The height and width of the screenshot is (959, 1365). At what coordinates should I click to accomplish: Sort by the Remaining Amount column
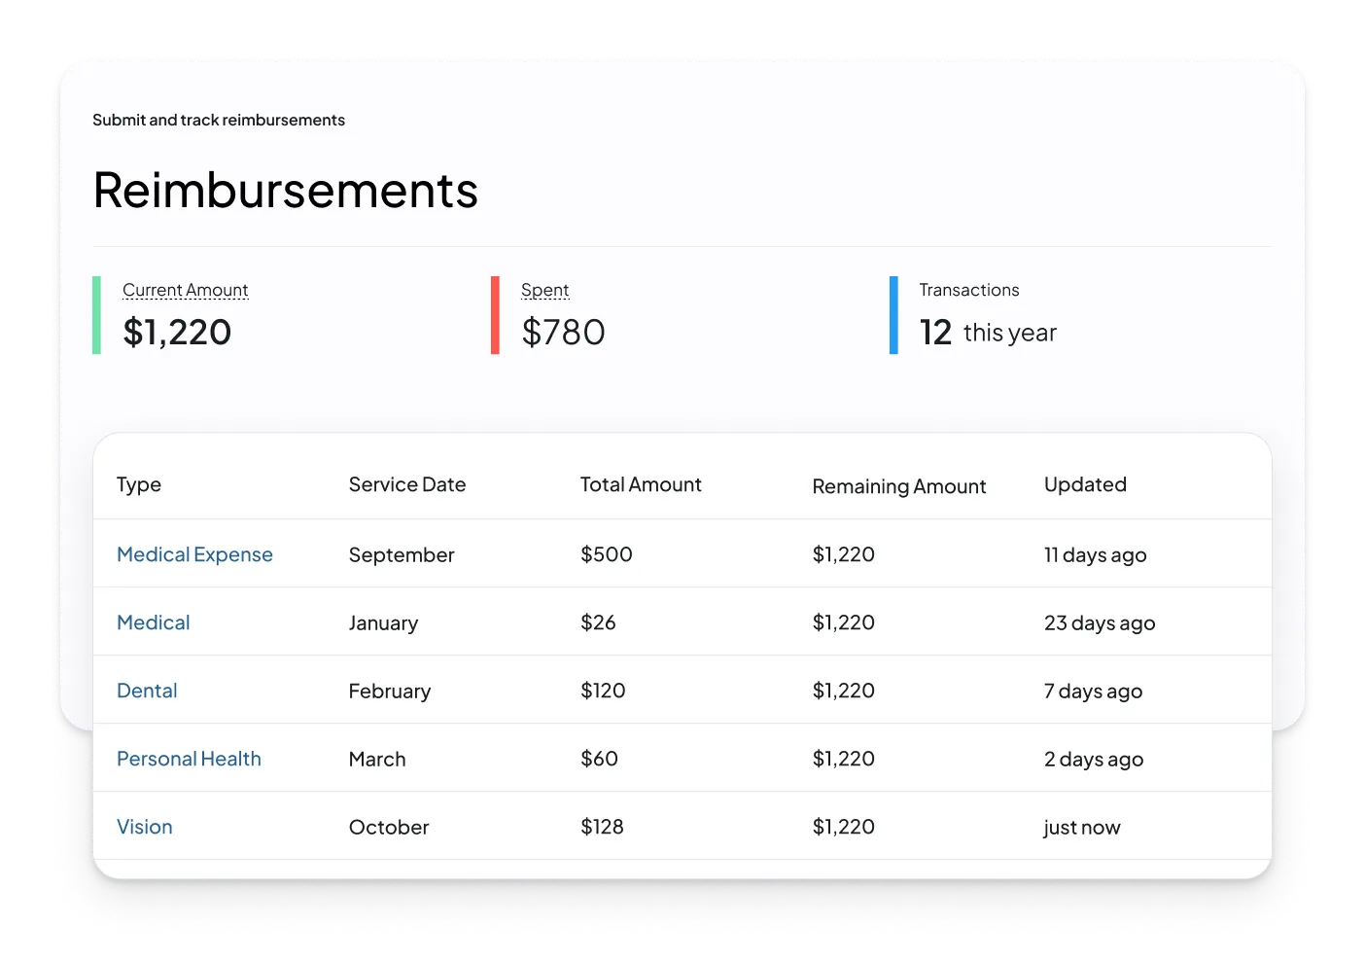899,485
